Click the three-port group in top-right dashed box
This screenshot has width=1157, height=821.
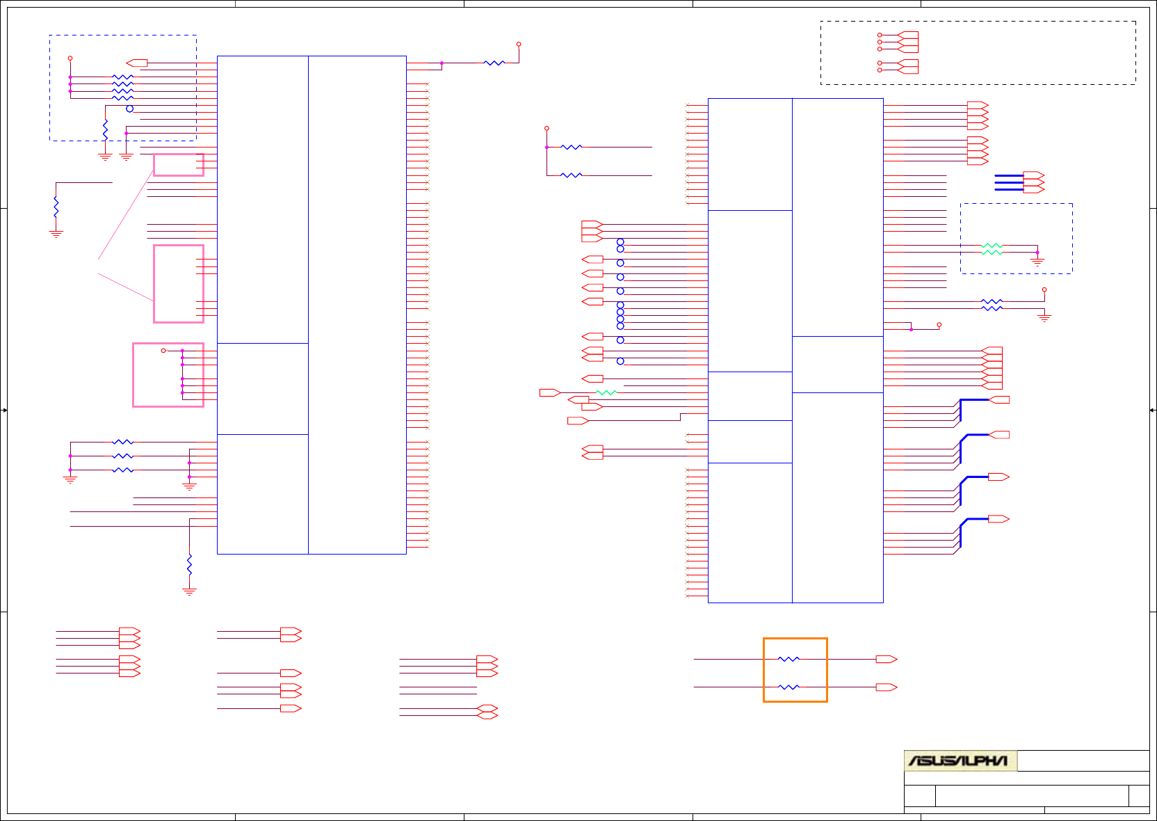[x=907, y=42]
